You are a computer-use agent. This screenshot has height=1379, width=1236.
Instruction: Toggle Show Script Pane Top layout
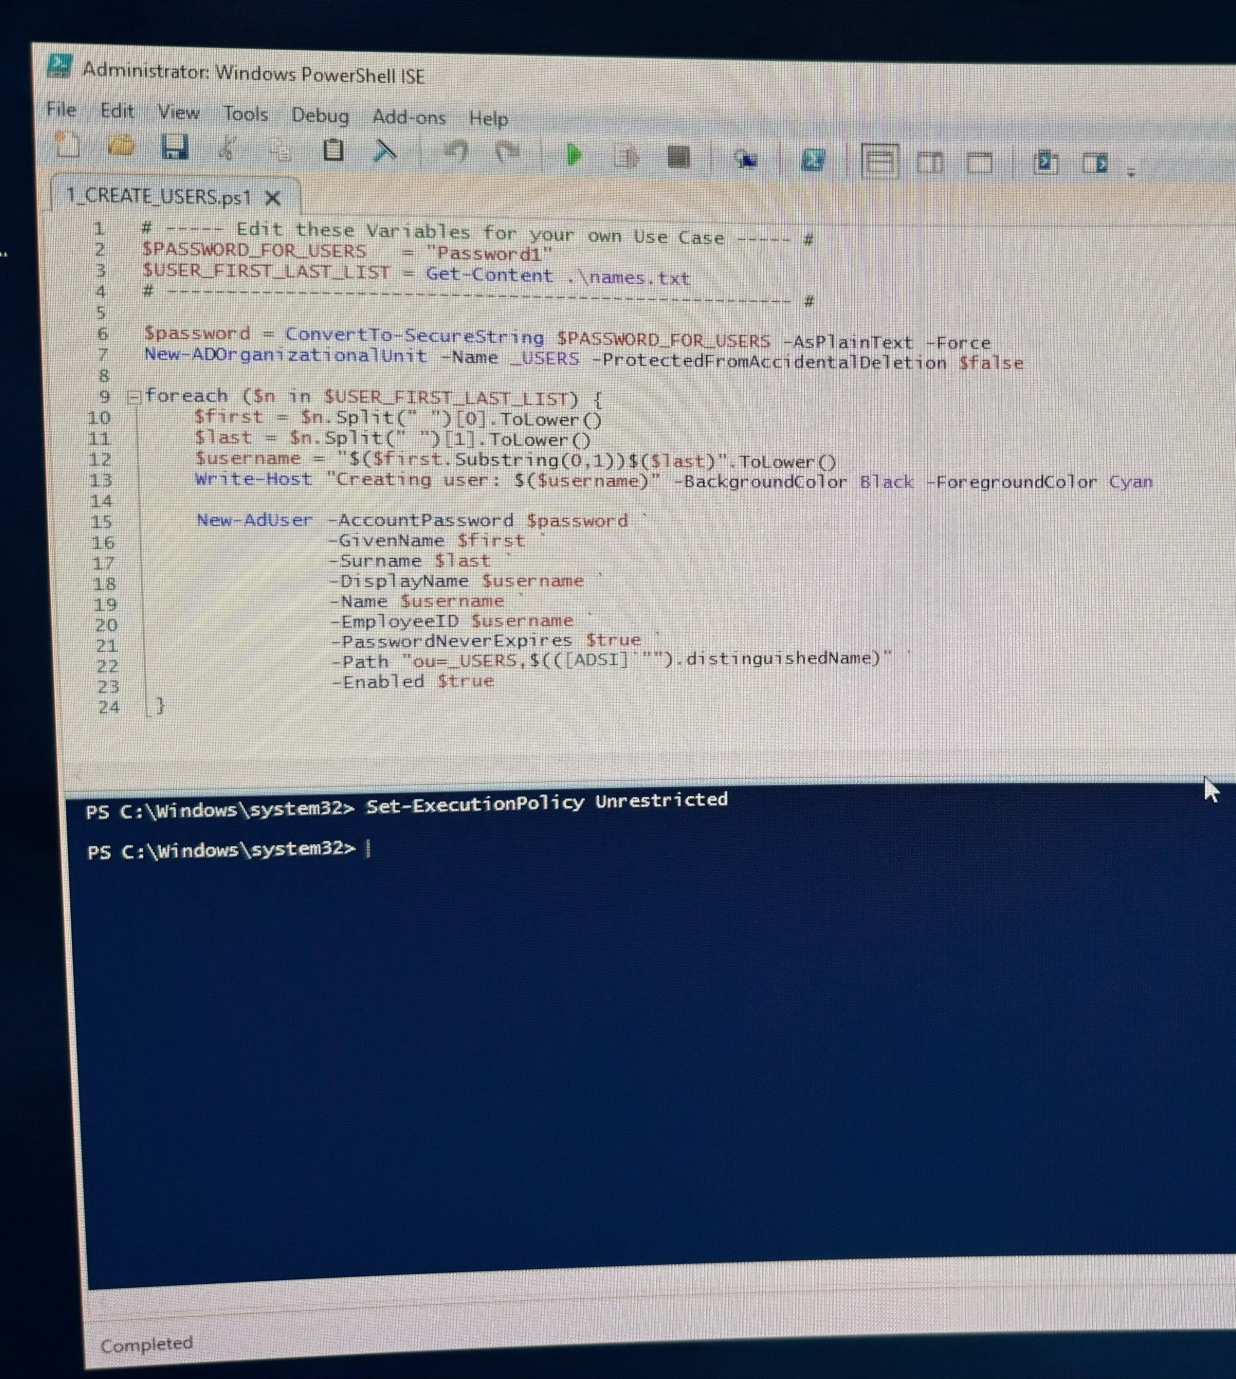[x=879, y=162]
